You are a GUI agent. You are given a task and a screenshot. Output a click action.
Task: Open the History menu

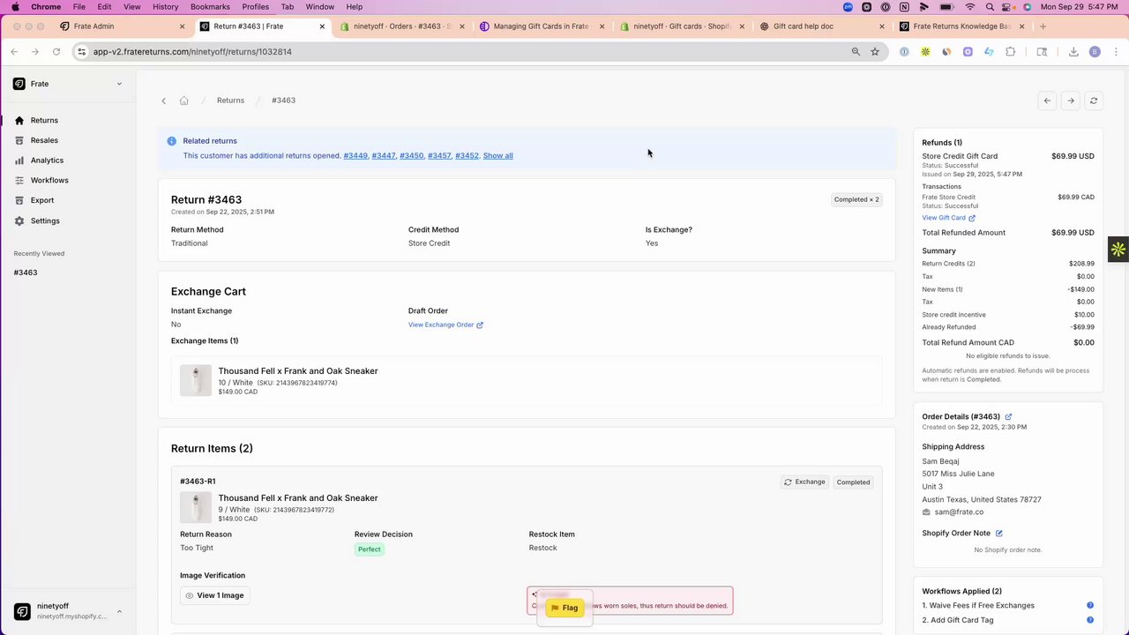click(165, 7)
